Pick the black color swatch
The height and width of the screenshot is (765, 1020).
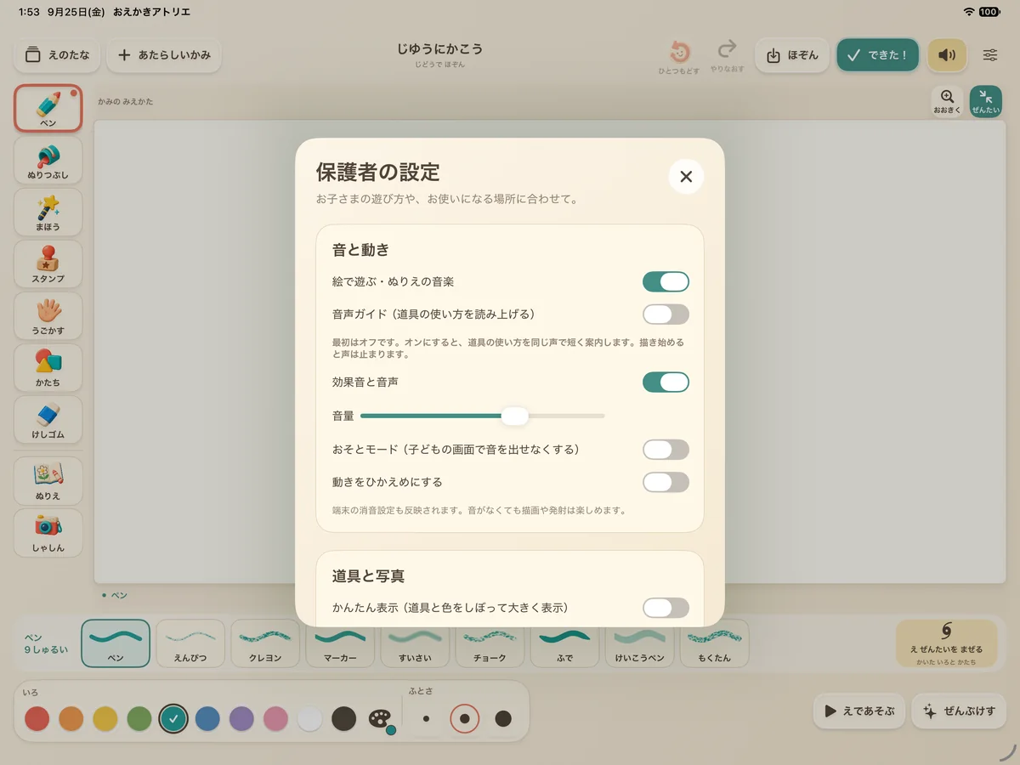(x=343, y=719)
